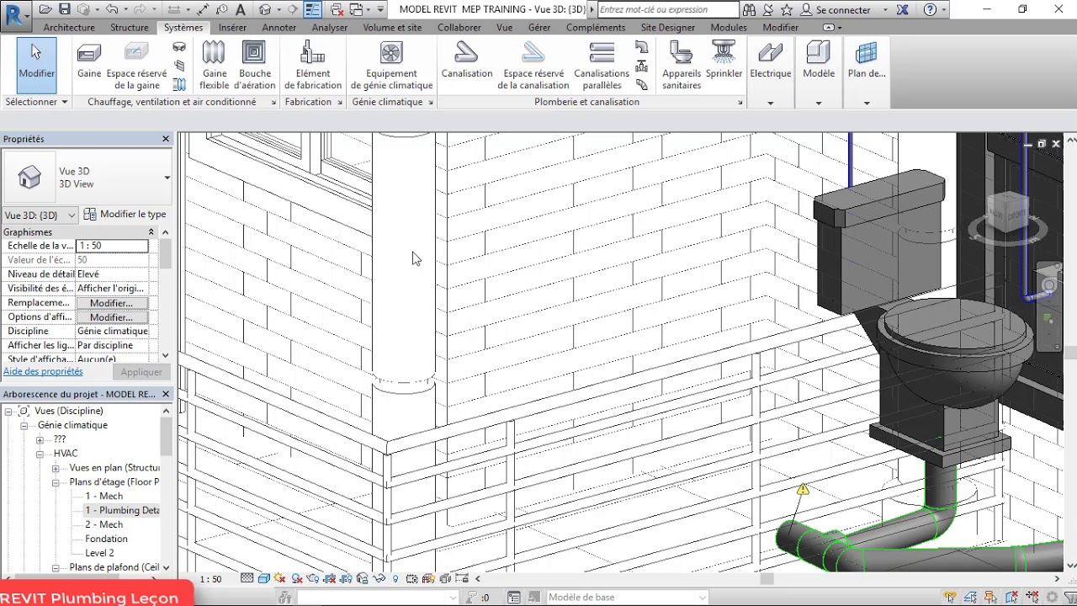Open the Site Designer tab
1077x606 pixels.
(668, 28)
